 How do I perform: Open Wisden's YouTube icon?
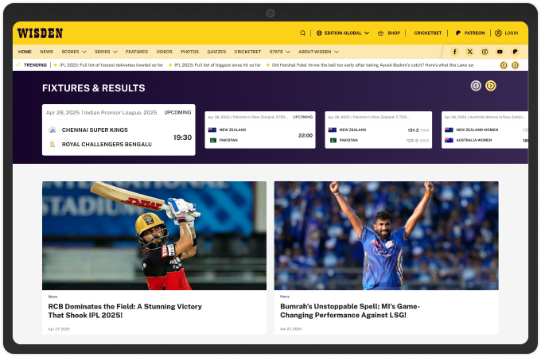click(500, 52)
